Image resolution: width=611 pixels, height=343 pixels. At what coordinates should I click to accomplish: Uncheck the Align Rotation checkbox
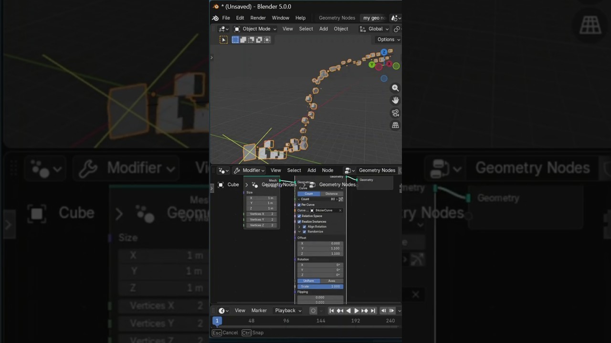coord(304,227)
